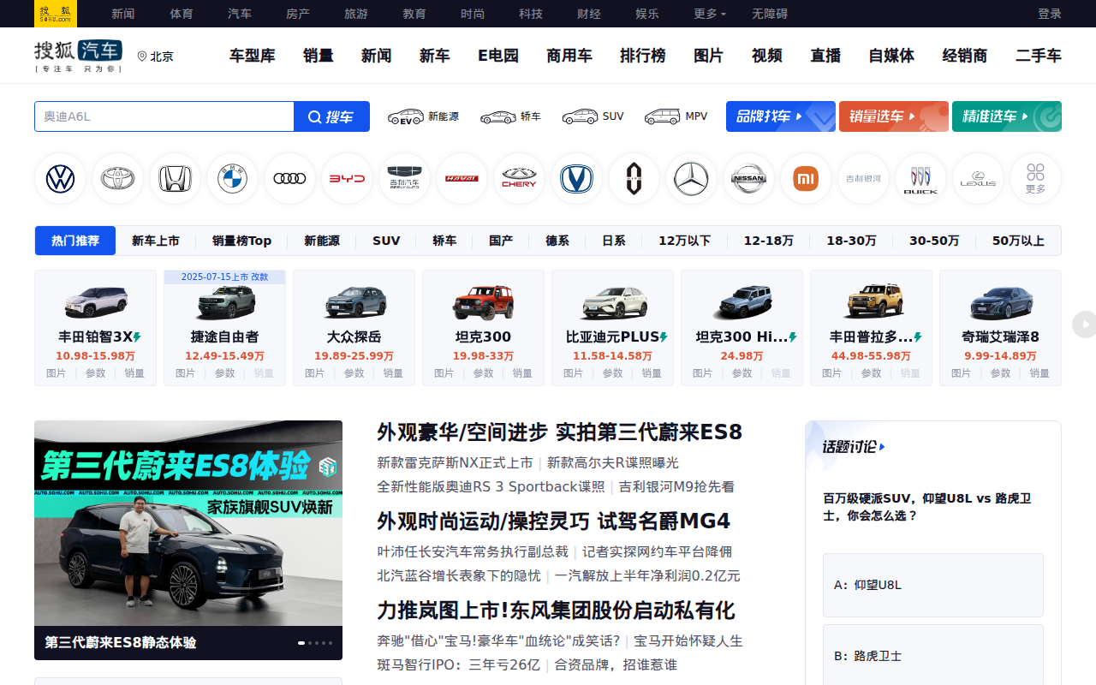Open 车型库 in main navigation
1096x685 pixels.
point(253,56)
